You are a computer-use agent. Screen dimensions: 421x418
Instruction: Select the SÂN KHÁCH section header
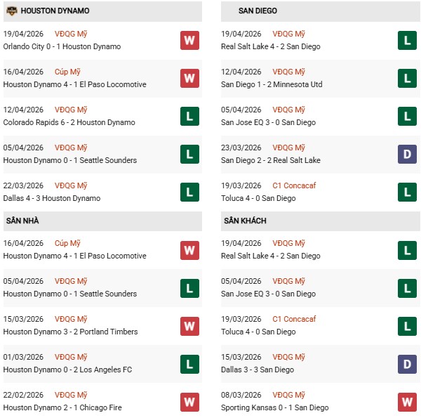click(x=245, y=221)
